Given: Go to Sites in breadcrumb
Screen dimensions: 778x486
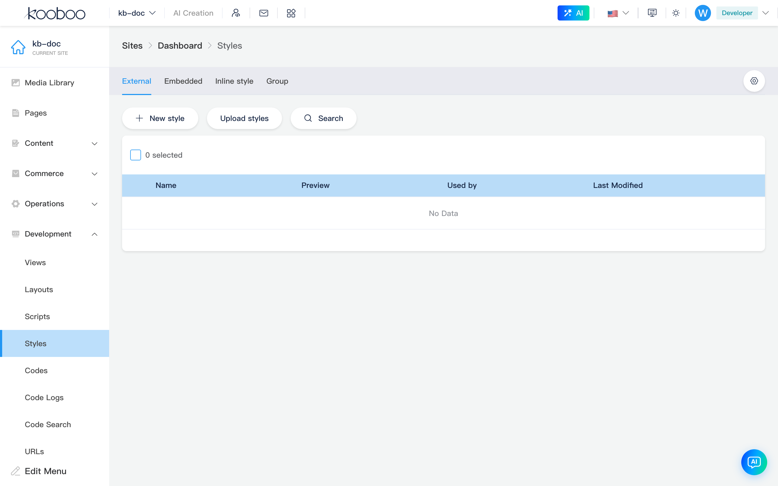Looking at the screenshot, I should (x=132, y=46).
